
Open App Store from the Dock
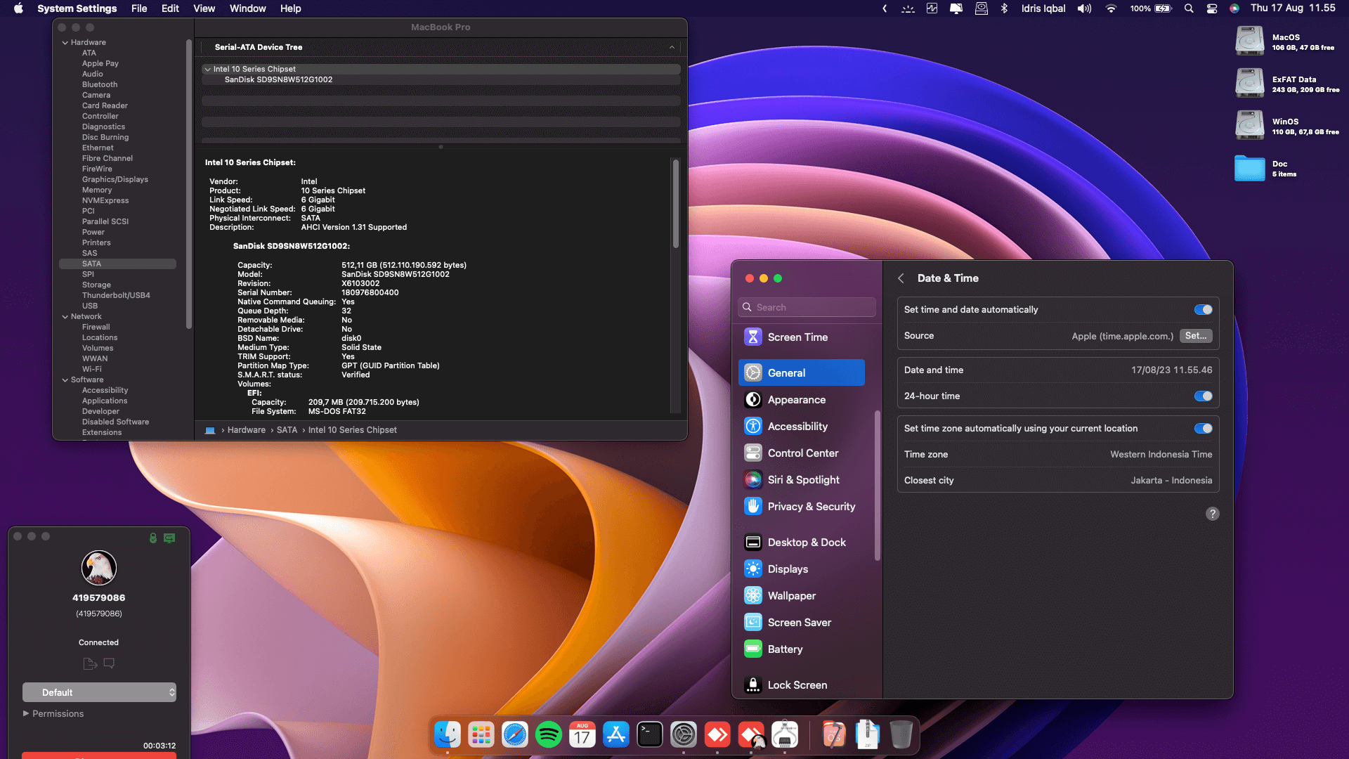click(616, 735)
